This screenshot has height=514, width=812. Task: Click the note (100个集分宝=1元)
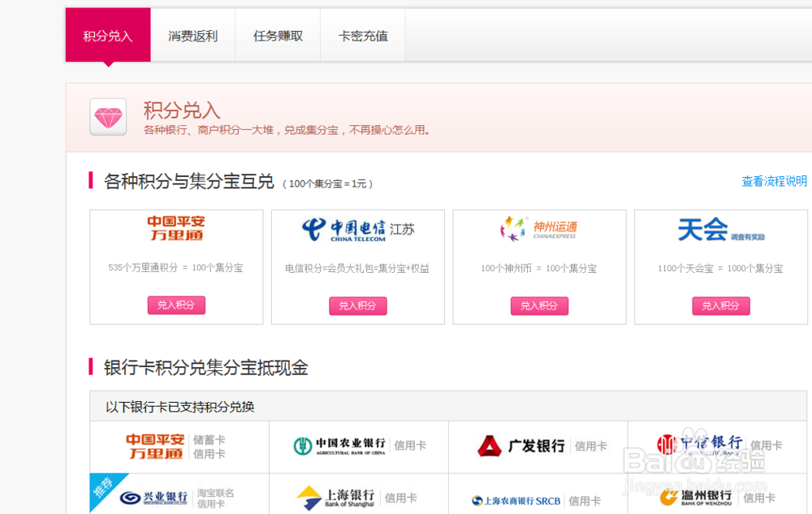(x=328, y=184)
